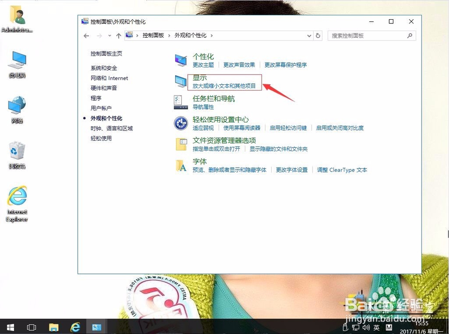The width and height of the screenshot is (449, 334).
Task: Click the 更改主题 link
Action: [203, 65]
